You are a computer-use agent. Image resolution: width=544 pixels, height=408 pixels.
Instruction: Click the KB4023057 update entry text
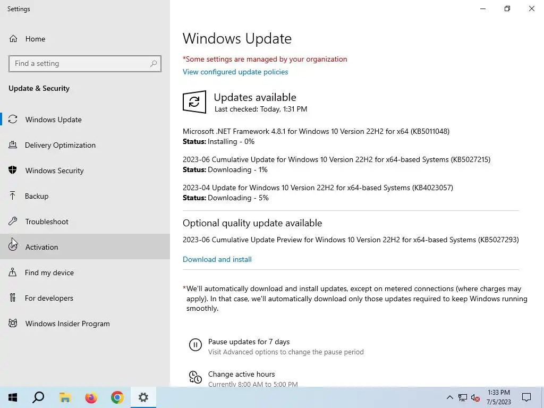(x=318, y=188)
